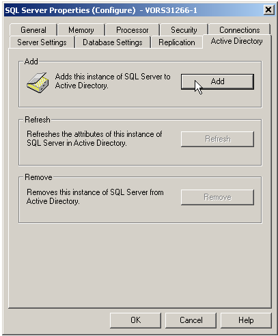Click the Adds this instance description text

click(113, 81)
